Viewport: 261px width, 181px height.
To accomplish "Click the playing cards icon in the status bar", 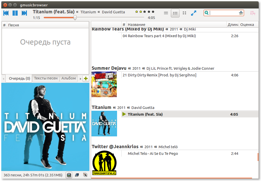I will pyautogui.click(x=85, y=175).
